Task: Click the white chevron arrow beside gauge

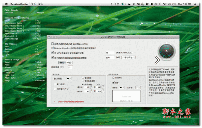Action: pos(157,60)
